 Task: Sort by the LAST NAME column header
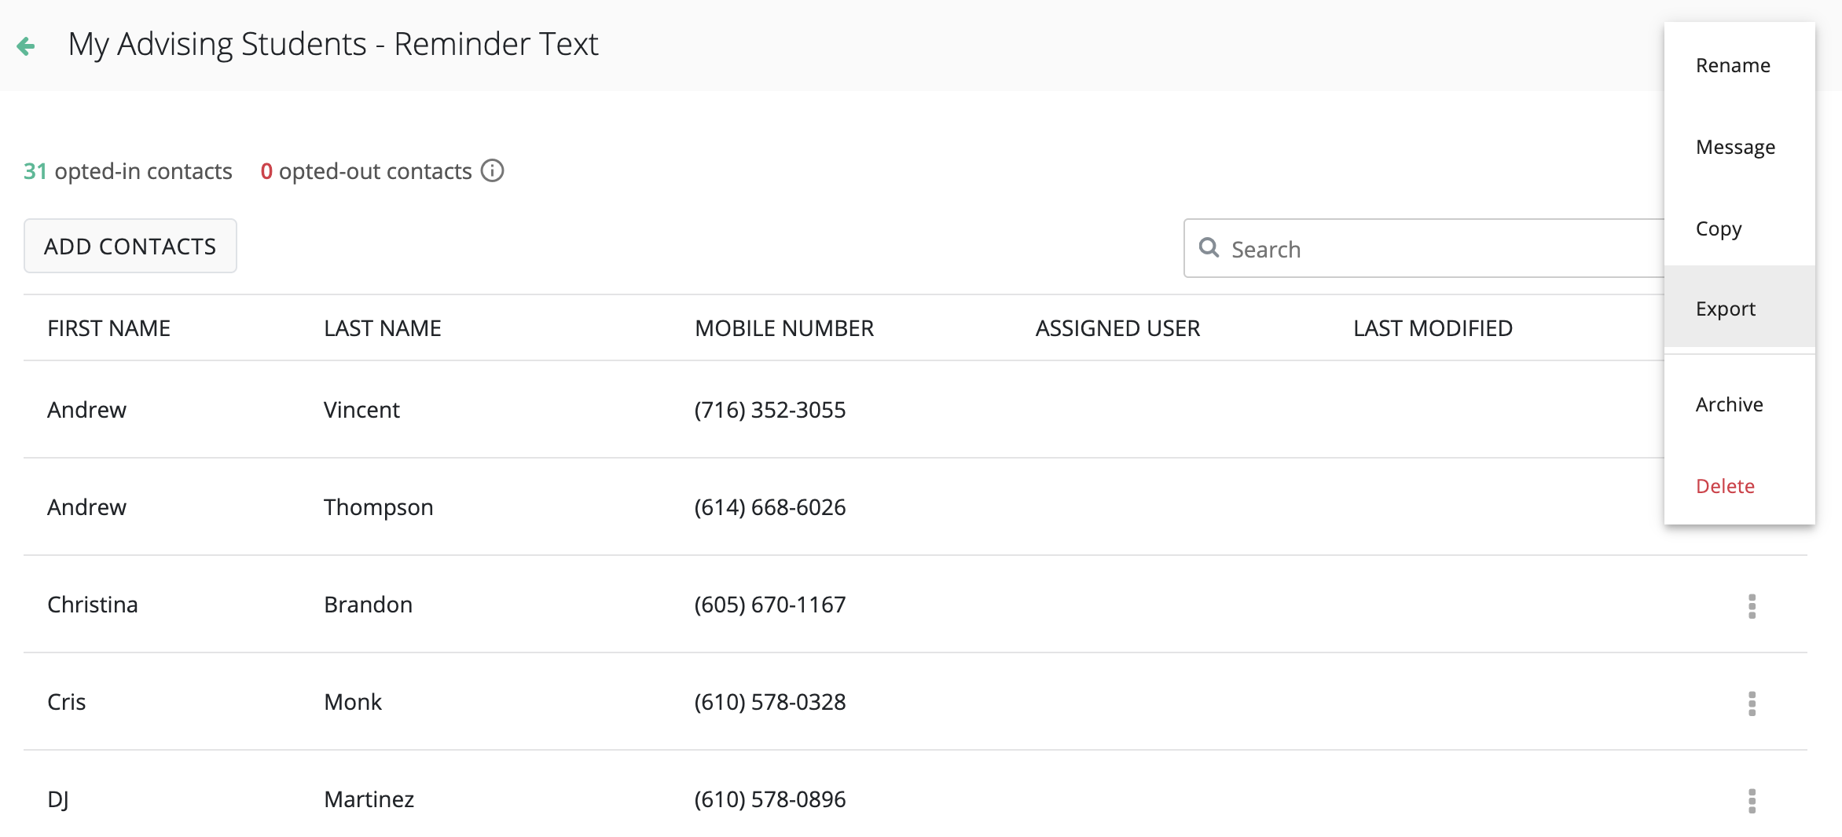(382, 328)
